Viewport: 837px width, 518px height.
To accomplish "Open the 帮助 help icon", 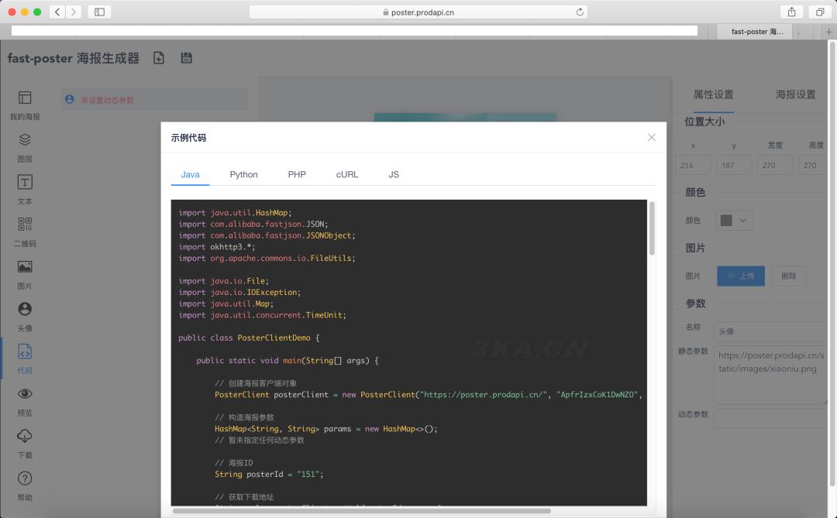I will (25, 479).
